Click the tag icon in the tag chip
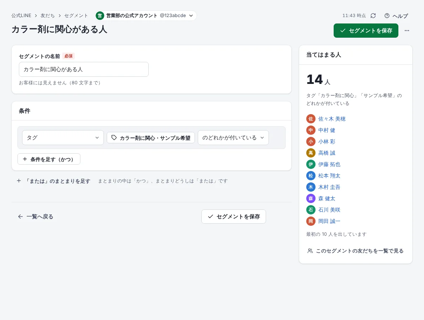The image size is (424, 320). pyautogui.click(x=114, y=138)
